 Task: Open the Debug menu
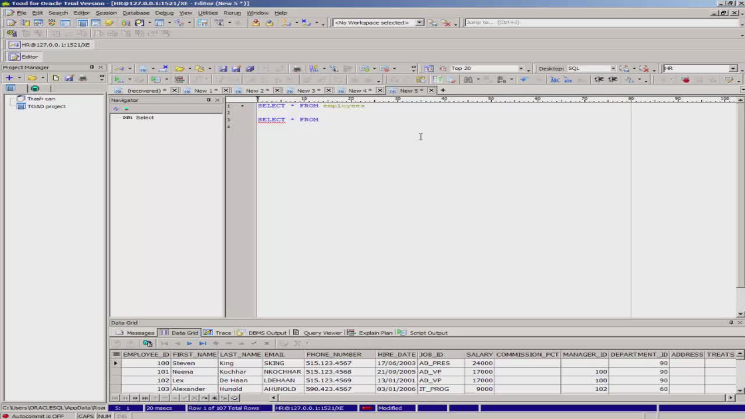tap(164, 12)
